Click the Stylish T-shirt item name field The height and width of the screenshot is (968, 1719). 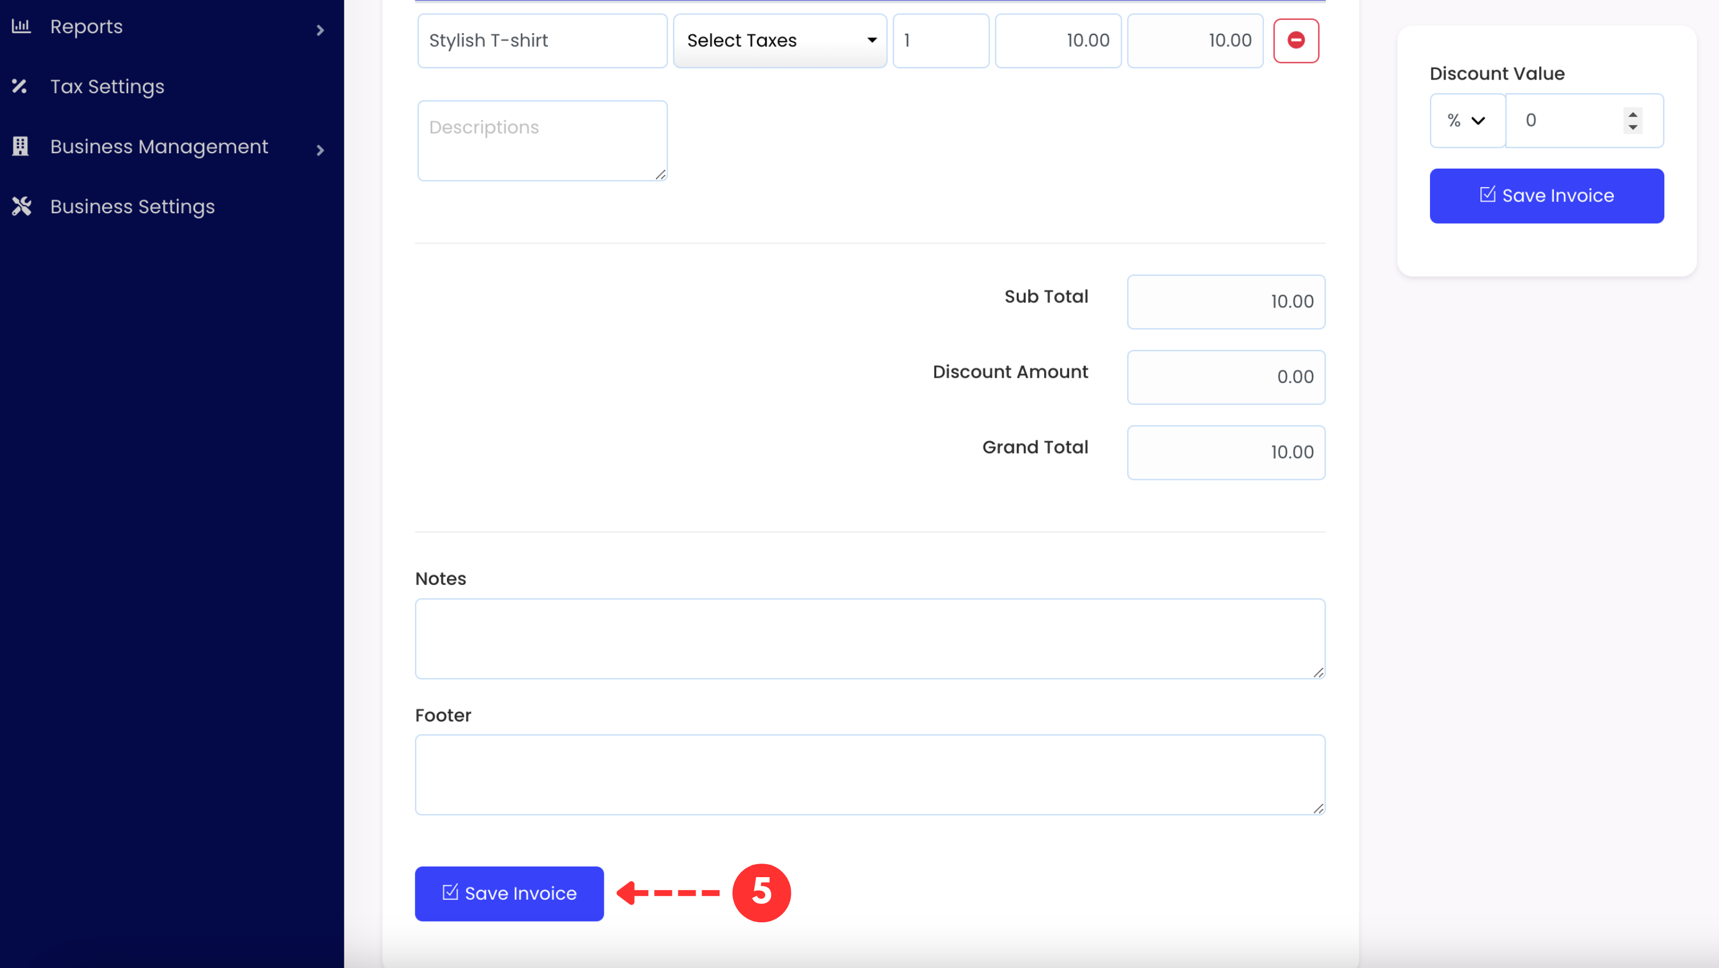click(543, 41)
